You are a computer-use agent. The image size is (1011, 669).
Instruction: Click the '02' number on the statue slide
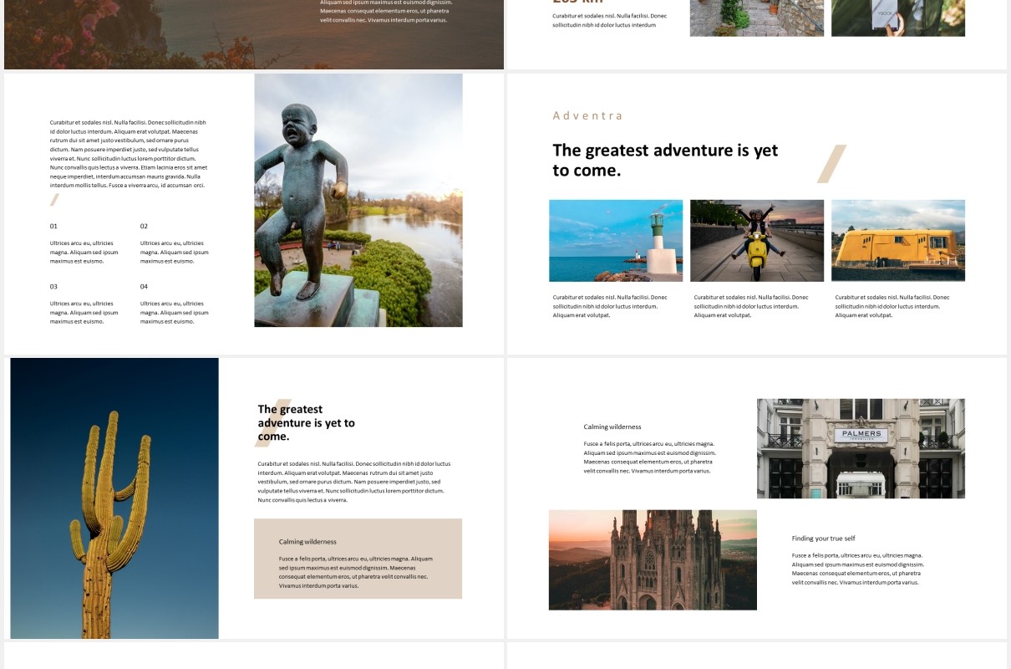[x=144, y=226]
